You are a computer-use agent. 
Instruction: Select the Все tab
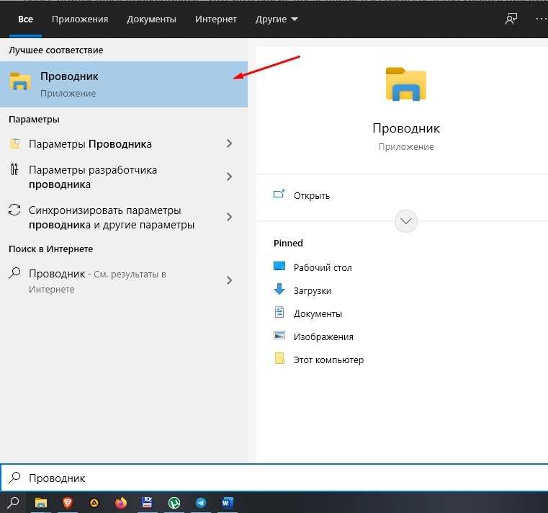point(25,19)
